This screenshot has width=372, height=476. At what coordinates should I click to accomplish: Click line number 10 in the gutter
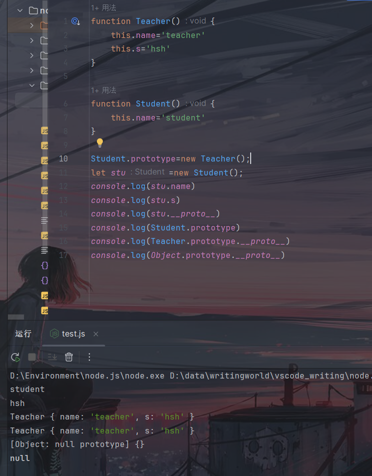click(63, 159)
